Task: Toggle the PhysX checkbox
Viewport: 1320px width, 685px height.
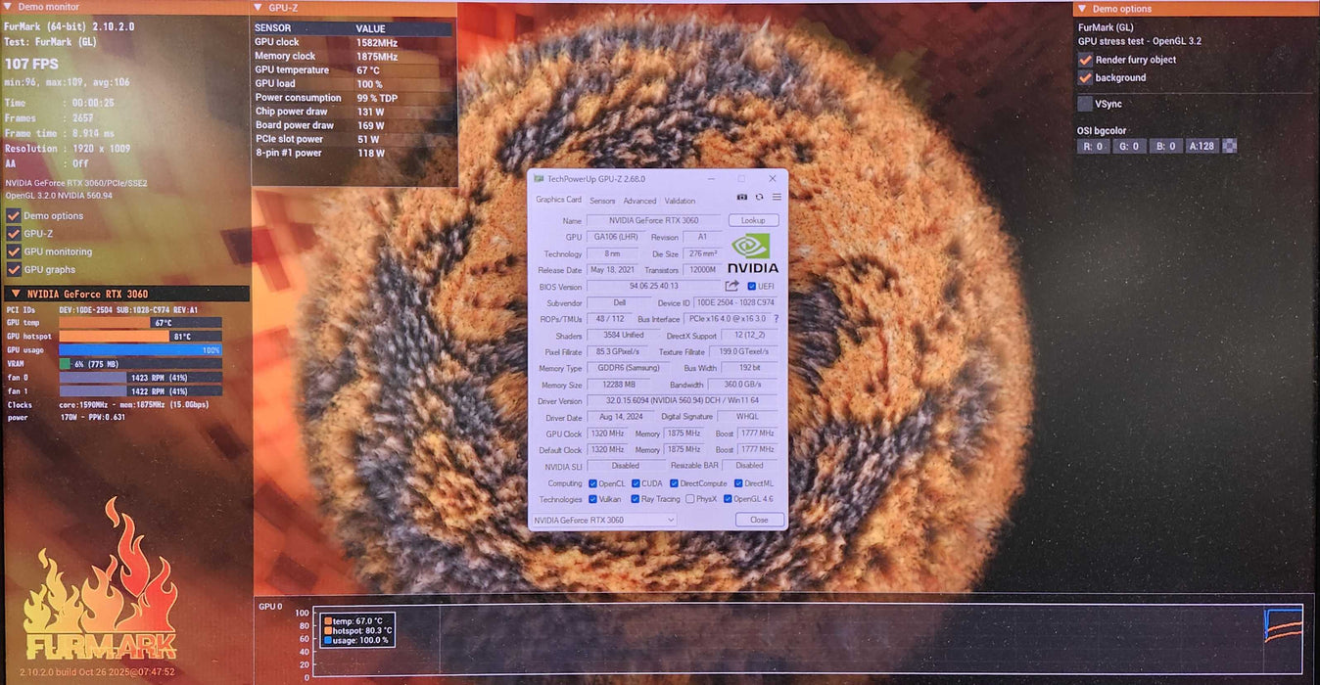Action: [690, 499]
